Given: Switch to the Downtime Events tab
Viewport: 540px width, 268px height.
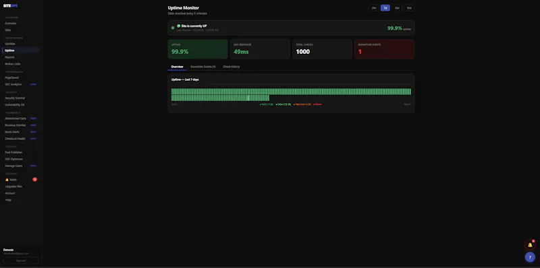Looking at the screenshot, I should [203, 67].
